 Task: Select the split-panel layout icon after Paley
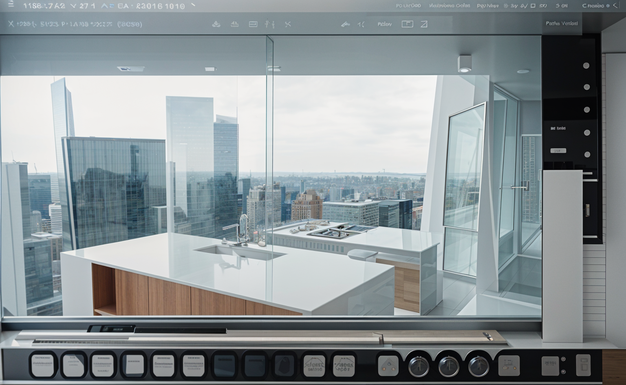pyautogui.click(x=407, y=24)
